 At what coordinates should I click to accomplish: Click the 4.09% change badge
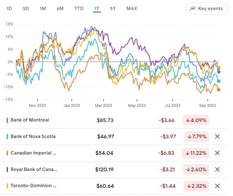196,120
